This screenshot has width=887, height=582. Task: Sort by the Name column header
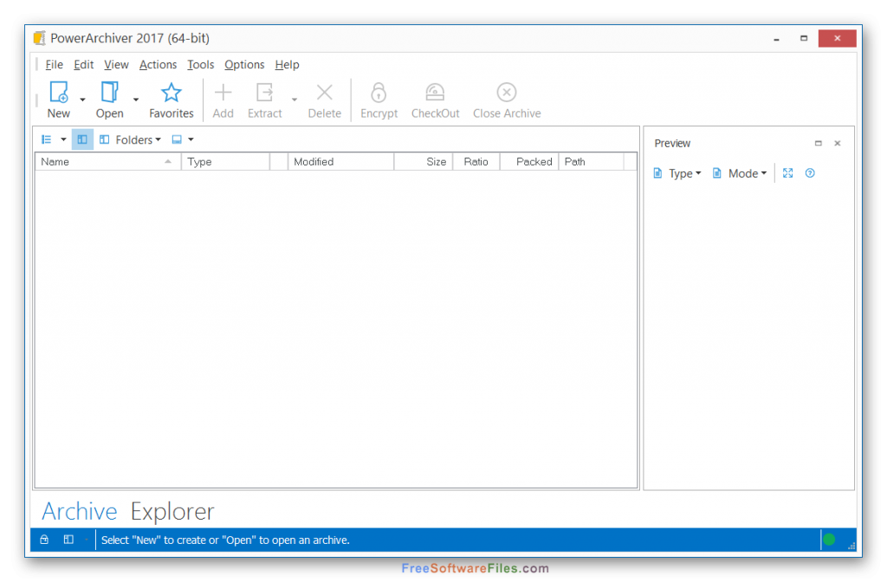click(107, 162)
